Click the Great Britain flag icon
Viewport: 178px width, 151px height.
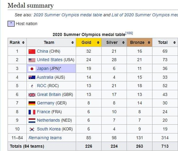32,95
